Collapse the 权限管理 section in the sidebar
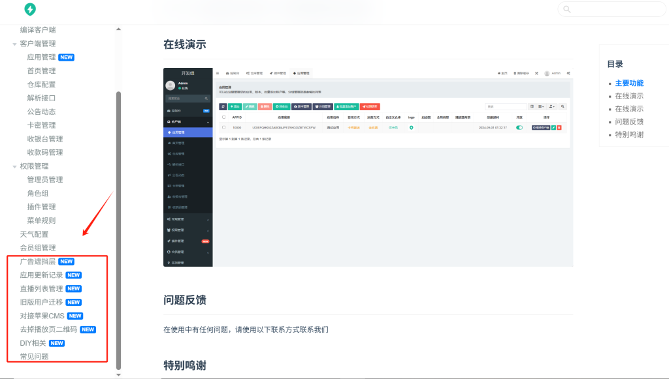This screenshot has height=379, width=669. pos(14,166)
